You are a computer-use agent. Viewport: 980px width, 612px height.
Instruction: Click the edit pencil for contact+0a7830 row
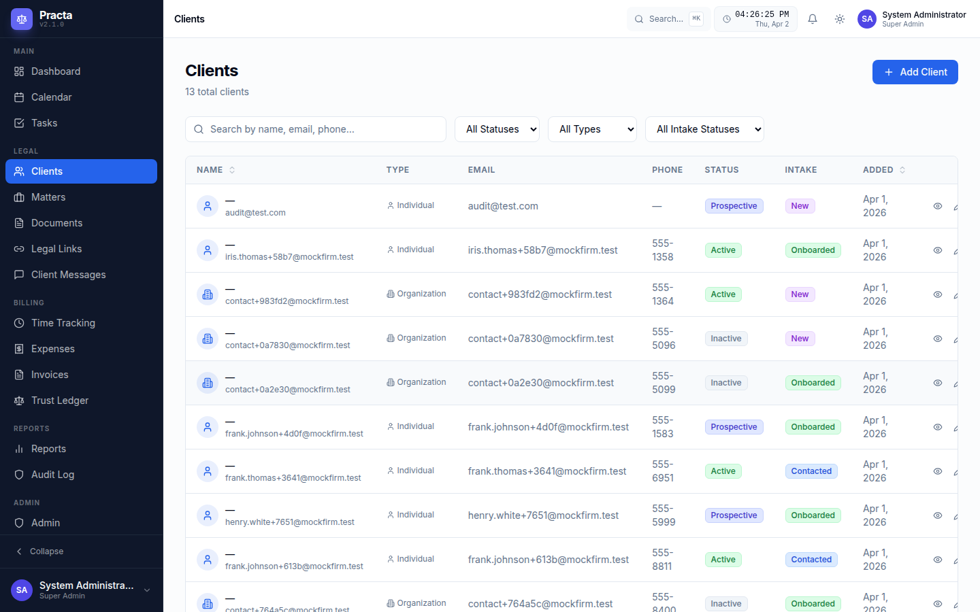point(955,339)
